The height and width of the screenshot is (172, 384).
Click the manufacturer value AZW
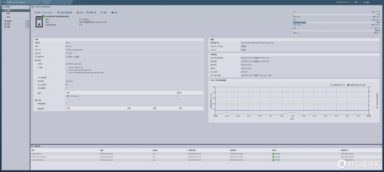68,42
